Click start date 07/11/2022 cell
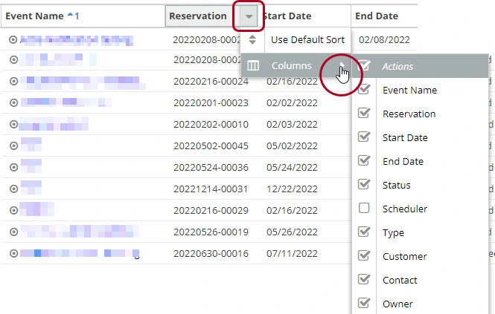The image size is (495, 314). pyautogui.click(x=292, y=254)
